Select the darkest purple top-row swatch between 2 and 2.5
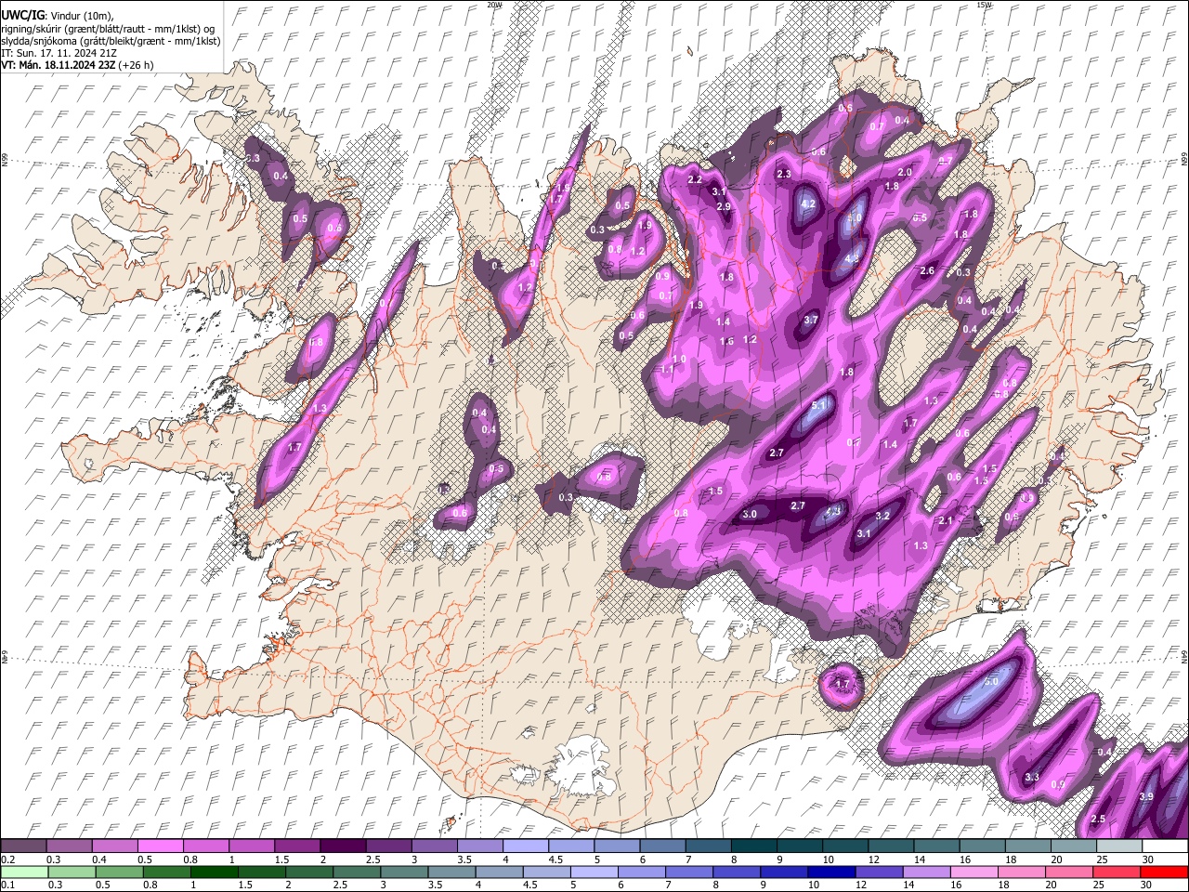Screen dimensions: 1189x892 coord(342,846)
